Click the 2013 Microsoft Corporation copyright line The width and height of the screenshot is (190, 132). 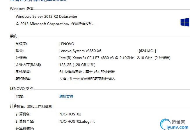[x=55, y=24]
